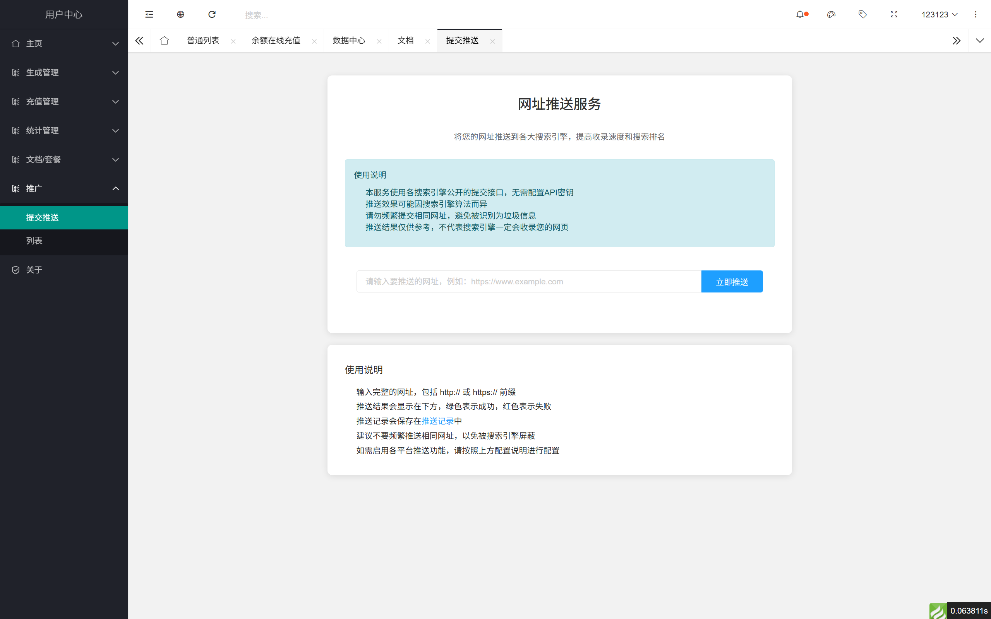Open the 推送记录 link
The image size is (991, 619).
(438, 421)
